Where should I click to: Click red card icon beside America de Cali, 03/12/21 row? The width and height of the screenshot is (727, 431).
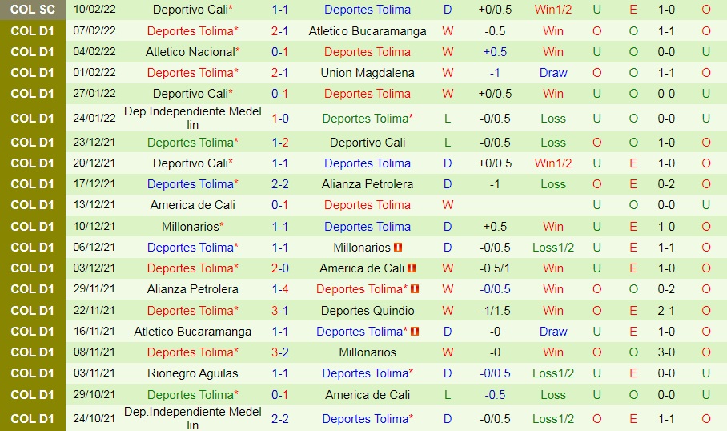tap(412, 268)
